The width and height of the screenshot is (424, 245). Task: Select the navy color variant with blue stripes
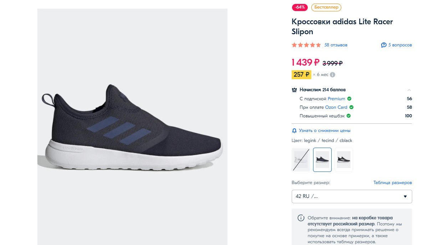322,160
